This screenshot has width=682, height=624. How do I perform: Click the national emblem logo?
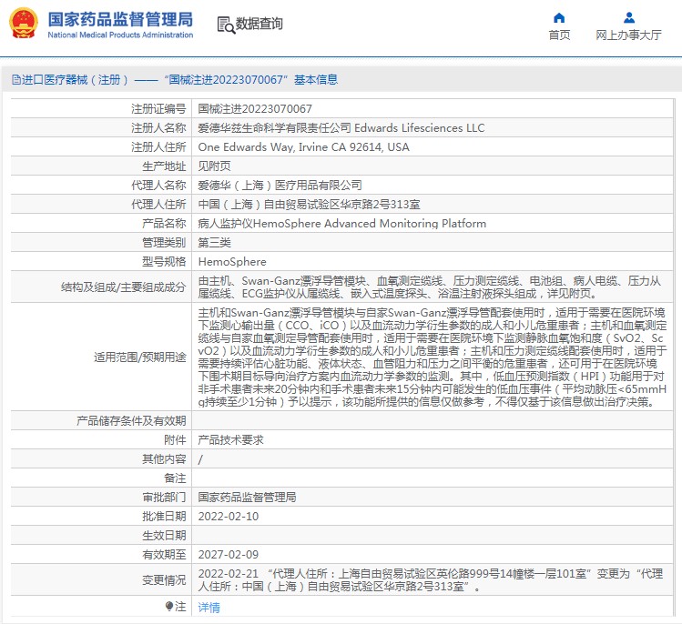click(24, 24)
